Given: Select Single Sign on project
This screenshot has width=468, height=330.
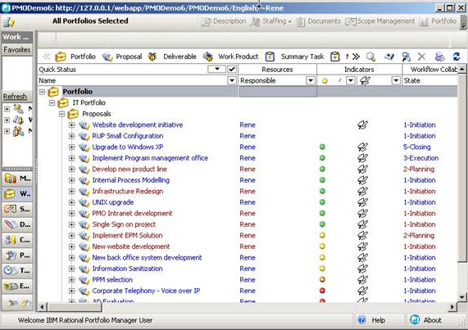Looking at the screenshot, I should [x=124, y=224].
